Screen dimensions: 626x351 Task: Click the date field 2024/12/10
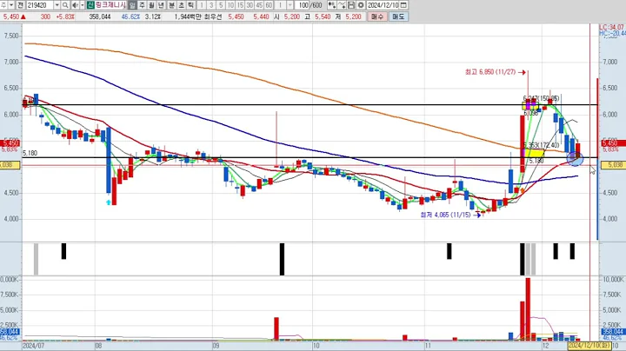tap(383, 5)
